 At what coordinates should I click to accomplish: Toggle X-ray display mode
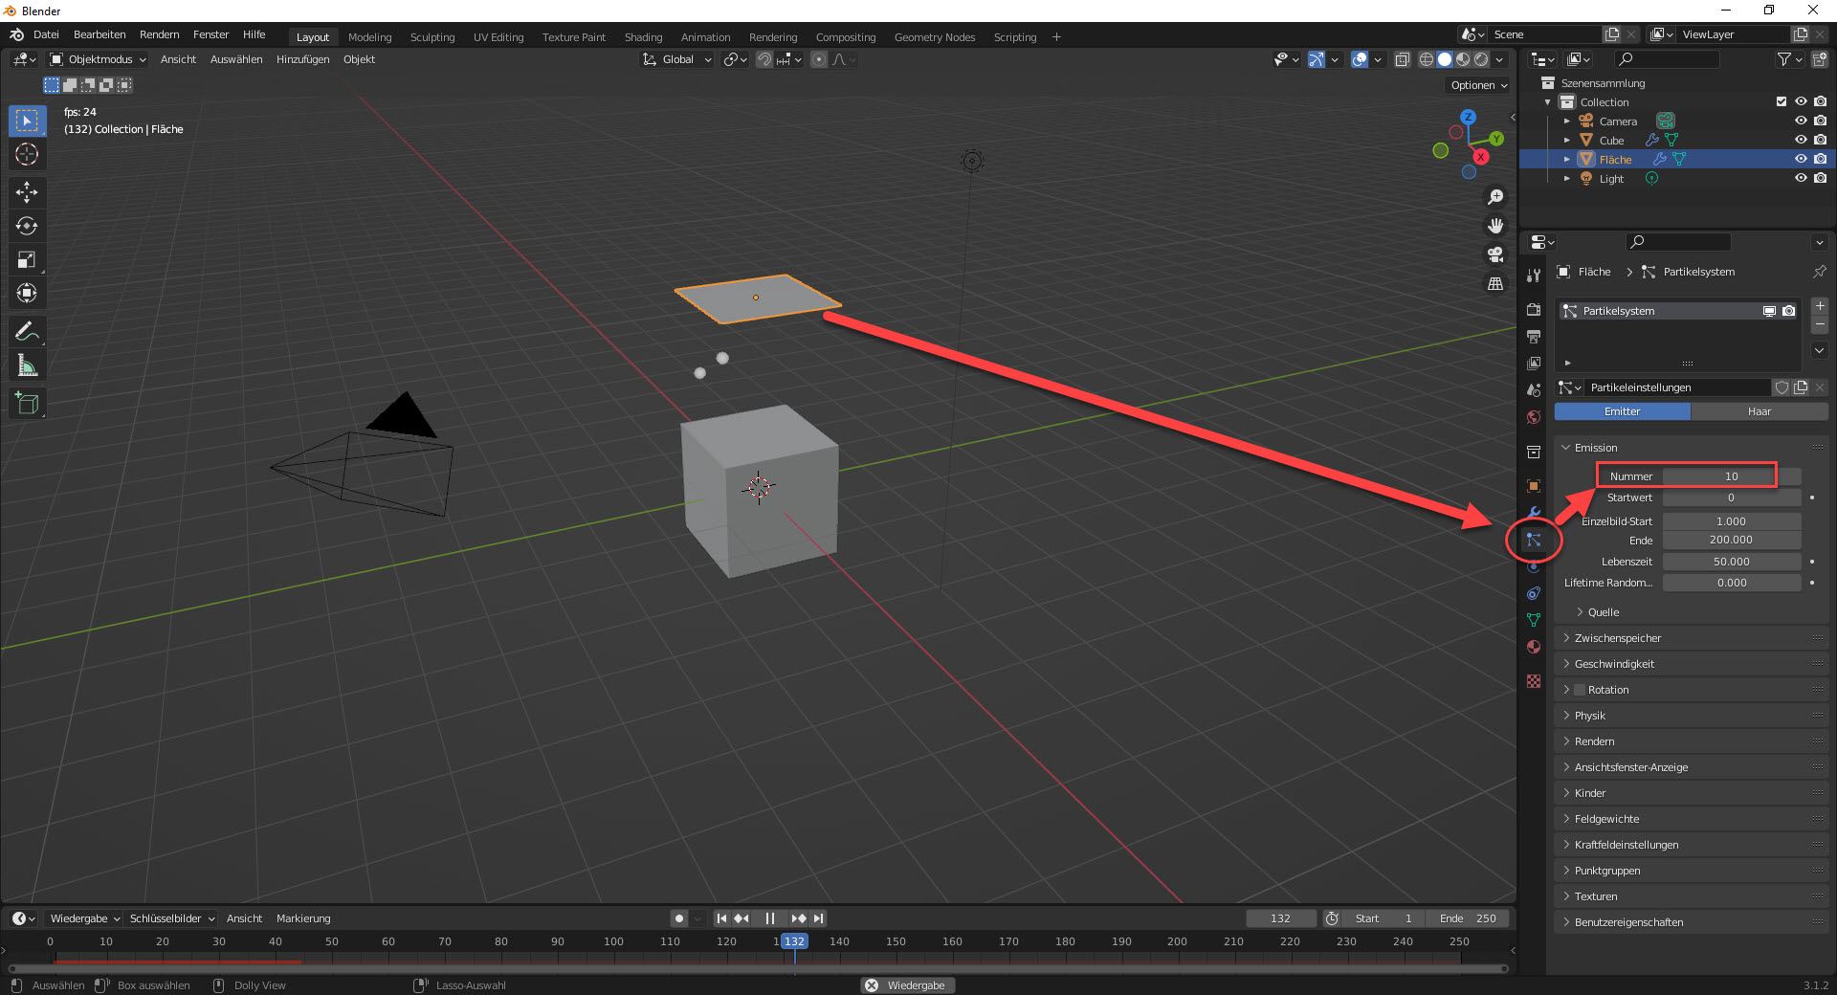coord(1402,59)
